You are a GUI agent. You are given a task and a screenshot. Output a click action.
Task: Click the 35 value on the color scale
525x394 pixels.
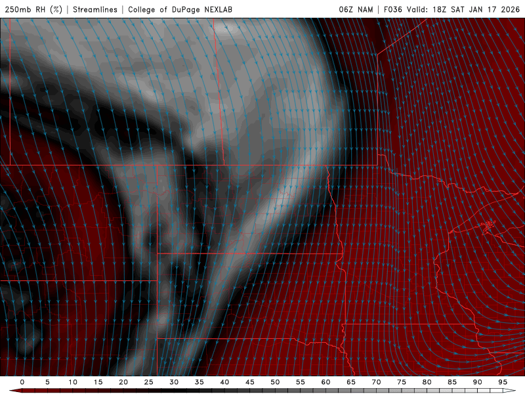tap(199, 382)
